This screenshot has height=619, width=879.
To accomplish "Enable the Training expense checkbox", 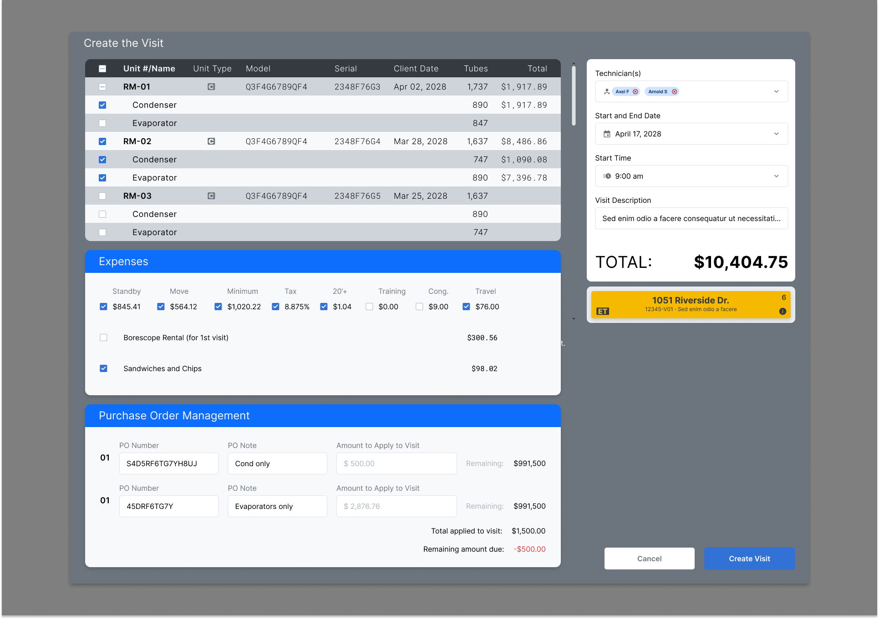I will click(369, 307).
